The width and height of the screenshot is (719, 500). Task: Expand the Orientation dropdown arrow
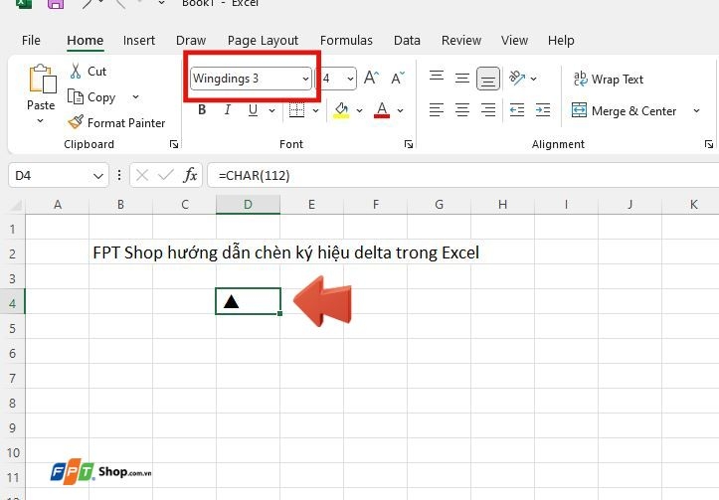[x=534, y=79]
